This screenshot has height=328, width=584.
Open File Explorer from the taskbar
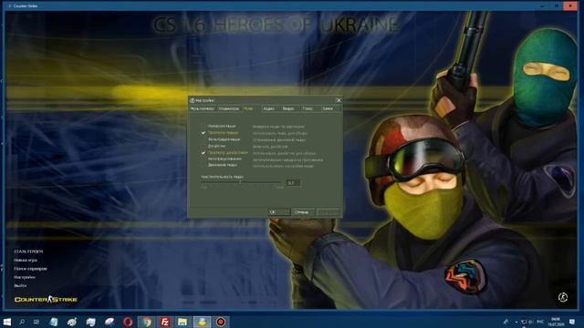pyautogui.click(x=182, y=322)
